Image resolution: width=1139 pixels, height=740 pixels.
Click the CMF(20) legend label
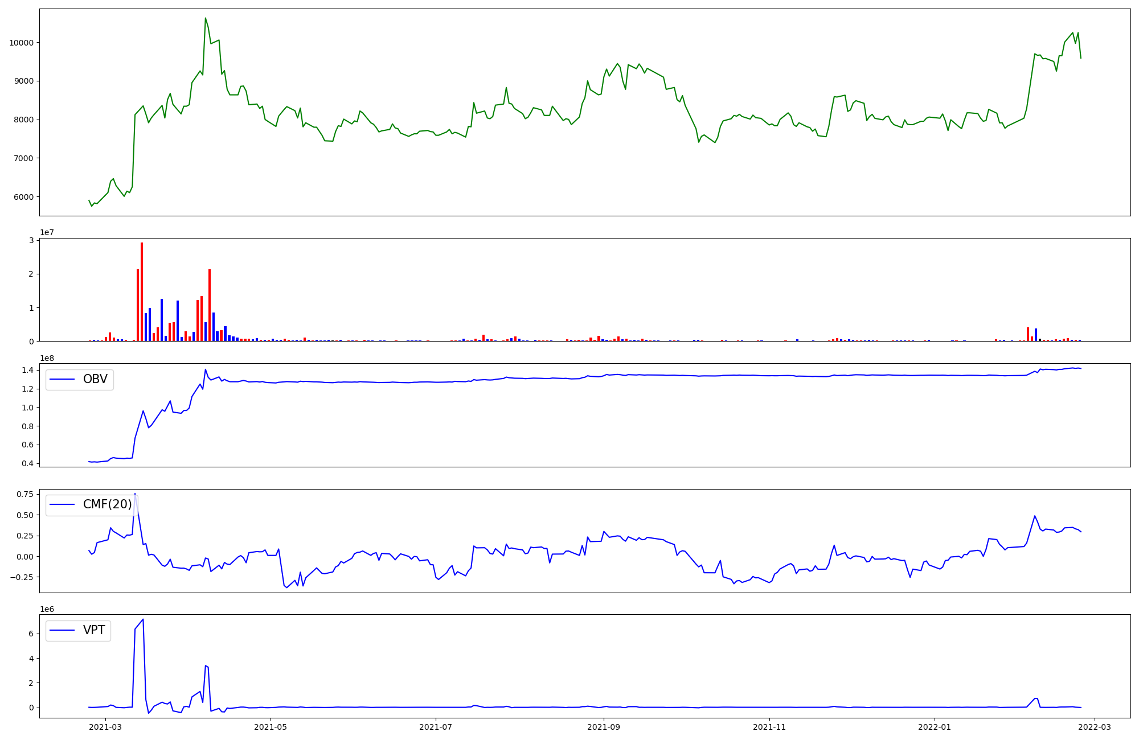[x=107, y=504]
